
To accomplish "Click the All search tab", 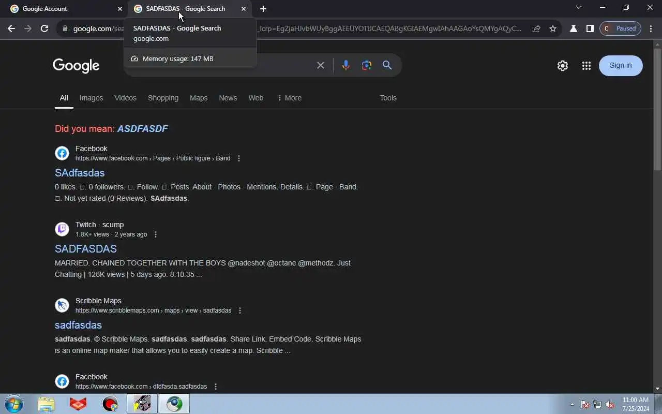I will [64, 98].
